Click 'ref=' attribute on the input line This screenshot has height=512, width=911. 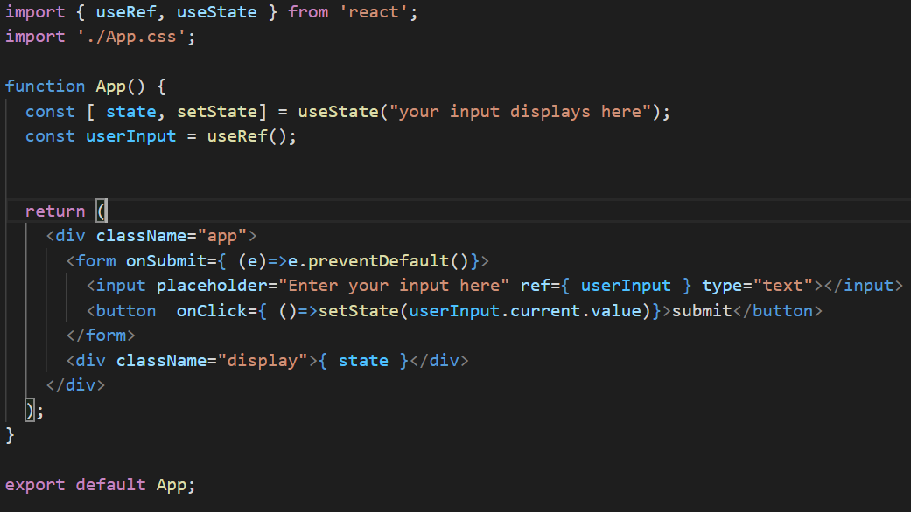pyautogui.click(x=540, y=286)
